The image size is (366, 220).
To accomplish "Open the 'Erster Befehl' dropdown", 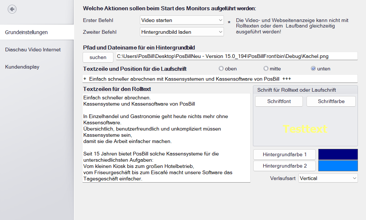I will [x=182, y=20].
